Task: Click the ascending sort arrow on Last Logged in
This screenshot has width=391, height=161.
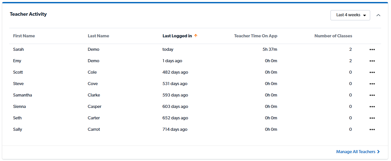Action: click(196, 36)
